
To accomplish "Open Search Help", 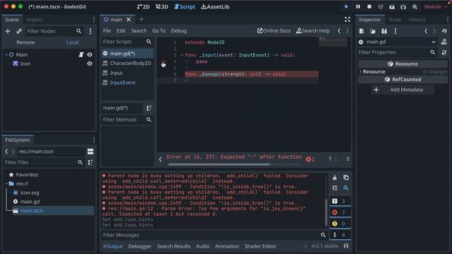I will (x=313, y=31).
